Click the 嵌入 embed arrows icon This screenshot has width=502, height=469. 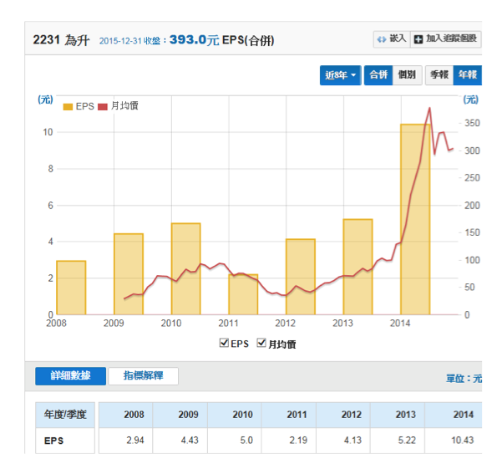tap(382, 38)
